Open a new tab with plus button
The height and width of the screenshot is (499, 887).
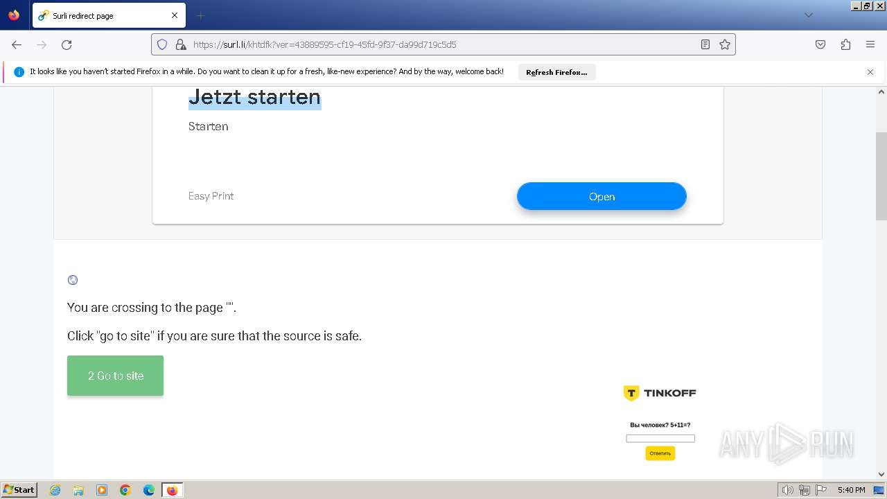[x=201, y=15]
